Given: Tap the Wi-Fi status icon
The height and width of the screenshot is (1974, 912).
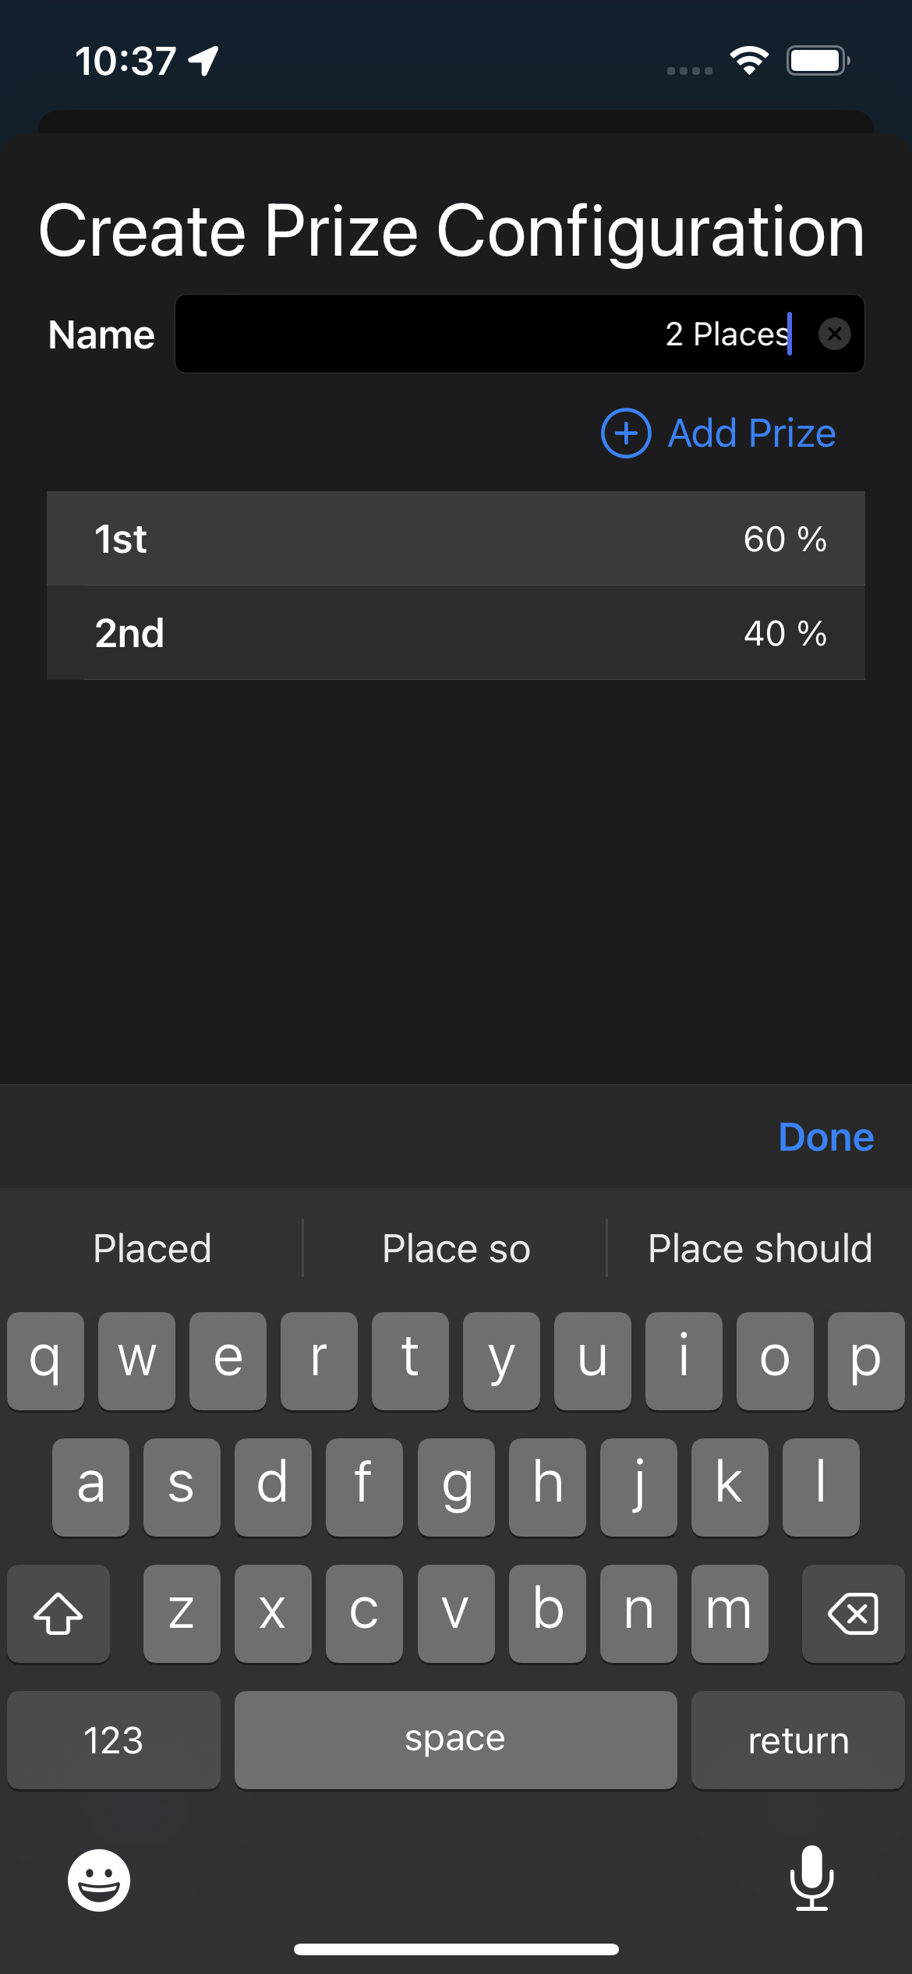Looking at the screenshot, I should 749,61.
